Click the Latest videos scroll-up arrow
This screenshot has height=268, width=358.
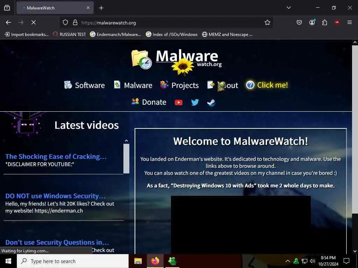127,141
